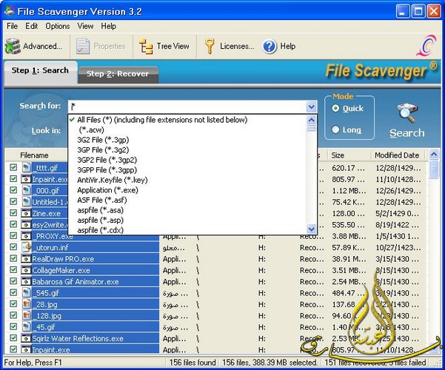Uncheck the CollageMaker.exe checkbox

[13, 269]
